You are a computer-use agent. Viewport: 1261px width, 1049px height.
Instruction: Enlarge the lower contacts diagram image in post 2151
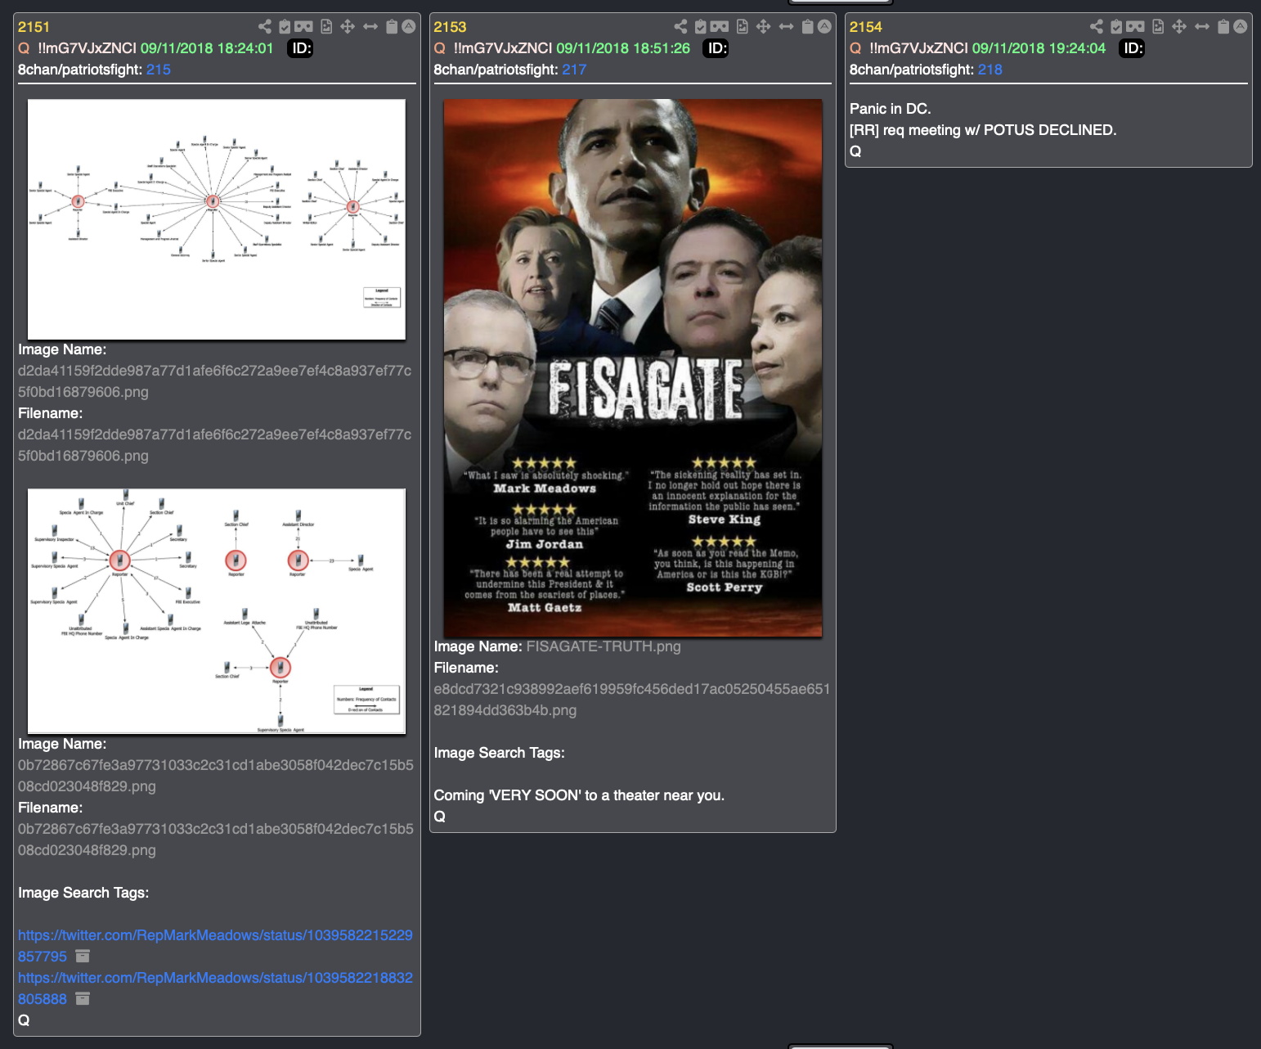[x=217, y=611]
